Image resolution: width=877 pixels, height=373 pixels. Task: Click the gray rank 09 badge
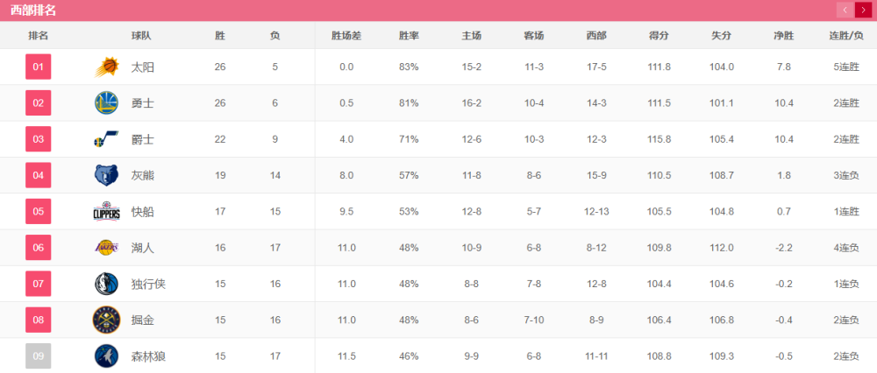coord(38,356)
